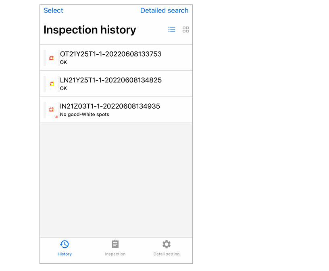Image resolution: width=329 pixels, height=271 pixels.
Task: Click the Detail setting gear icon
Action: (167, 244)
